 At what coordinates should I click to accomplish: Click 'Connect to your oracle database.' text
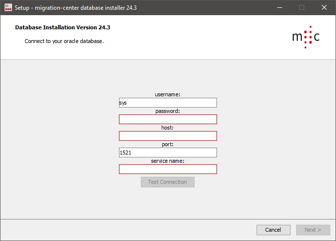click(64, 41)
